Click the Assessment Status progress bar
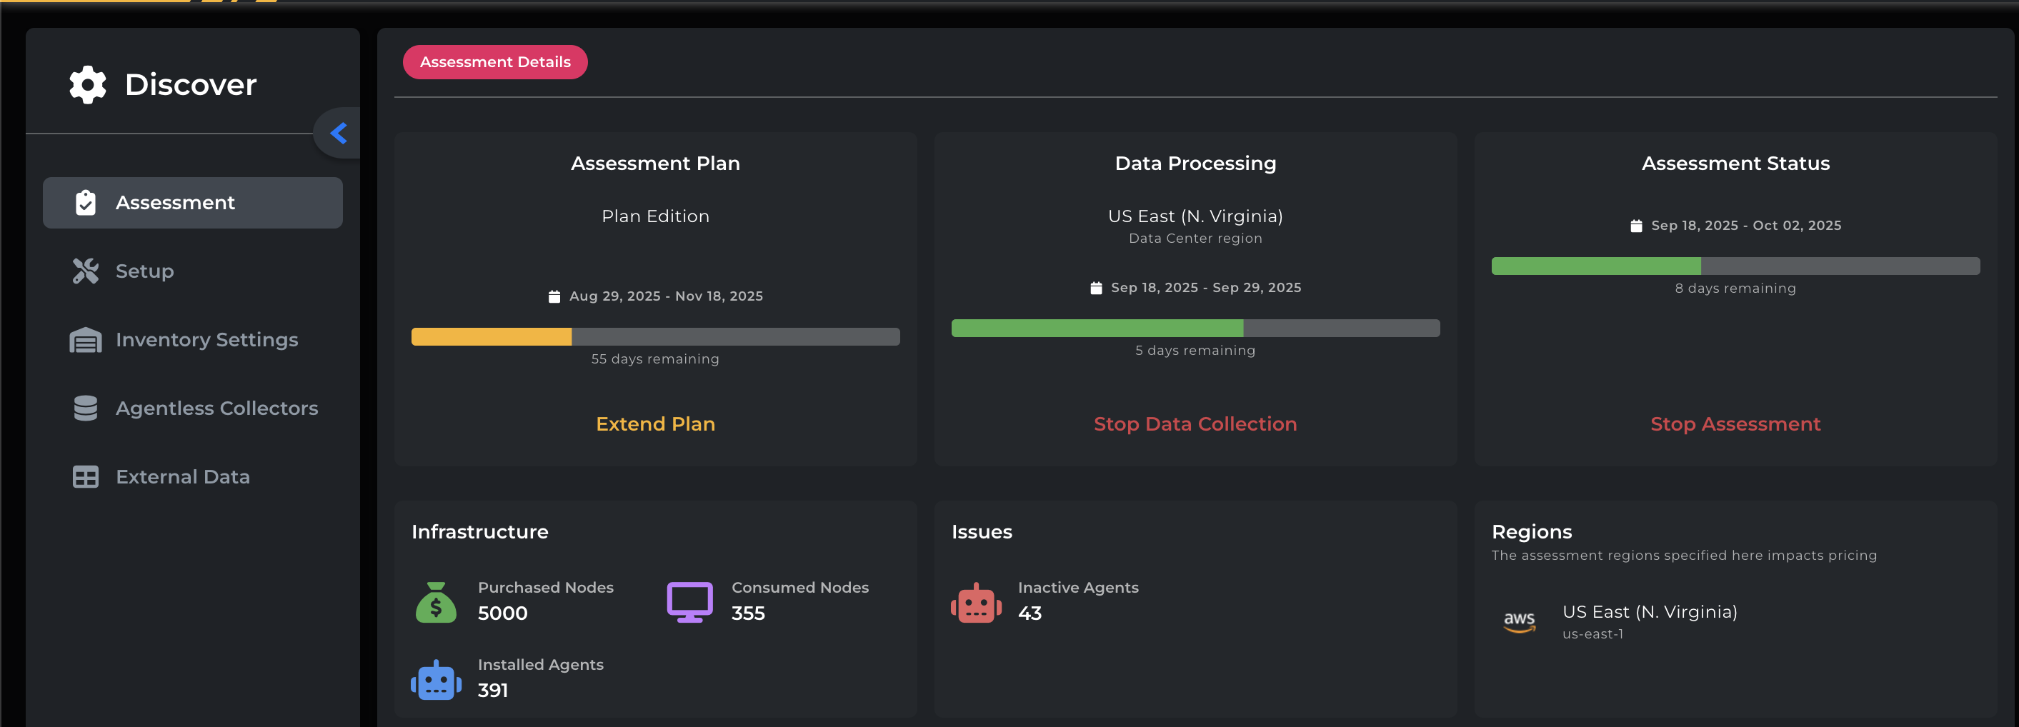Viewport: 2019px width, 727px height. tap(1735, 266)
